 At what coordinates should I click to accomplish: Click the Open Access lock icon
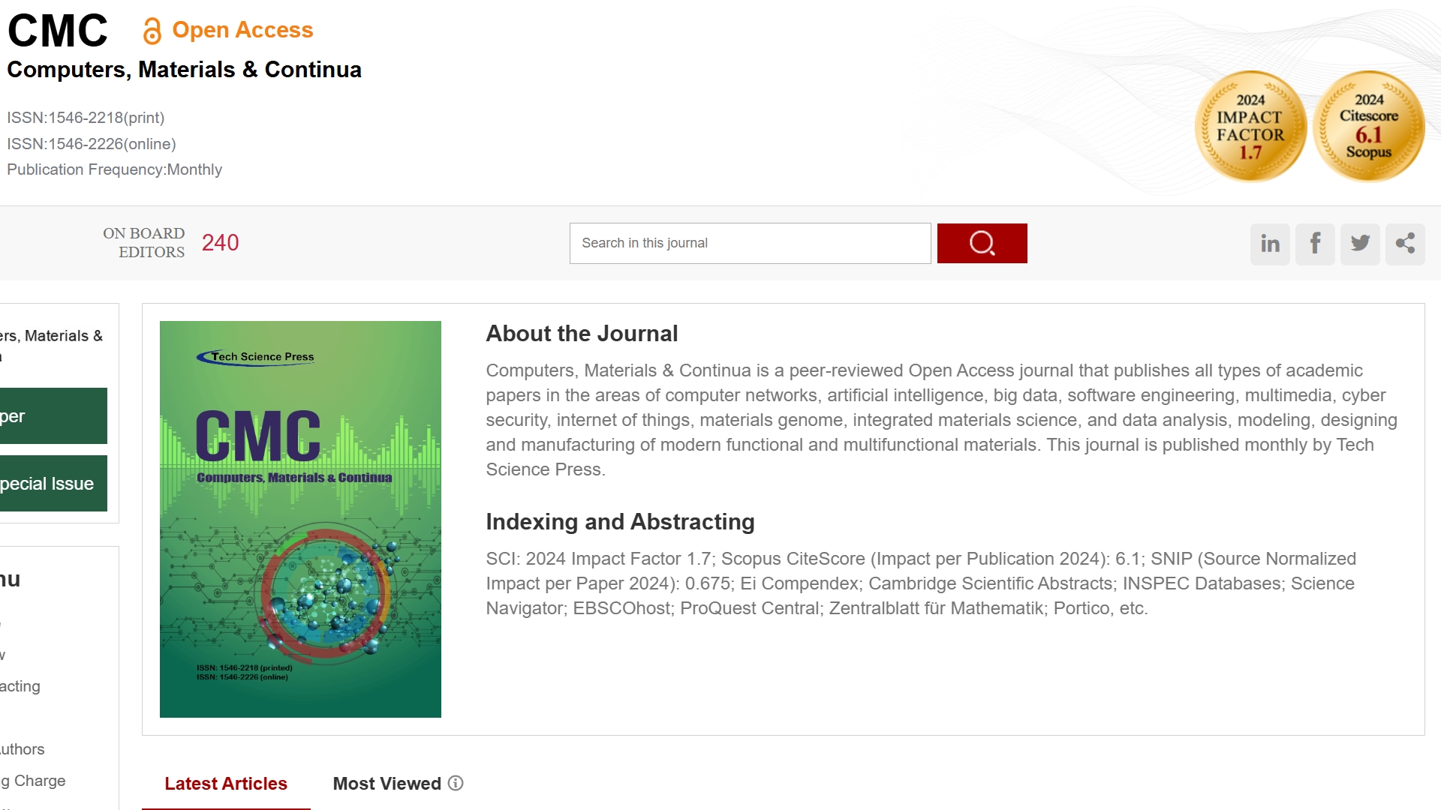coord(152,31)
